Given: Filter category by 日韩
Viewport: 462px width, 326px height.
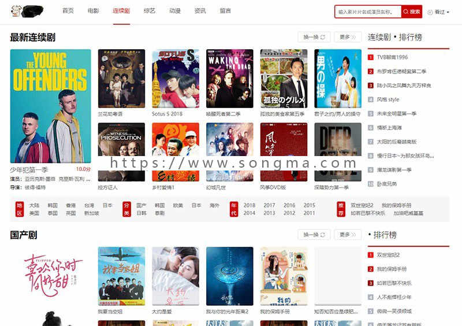Looking at the screenshot, I should click(x=141, y=213).
